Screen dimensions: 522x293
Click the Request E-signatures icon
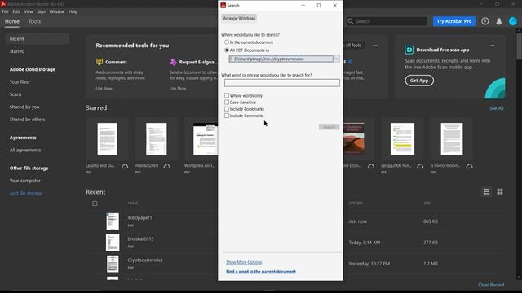pyautogui.click(x=173, y=62)
